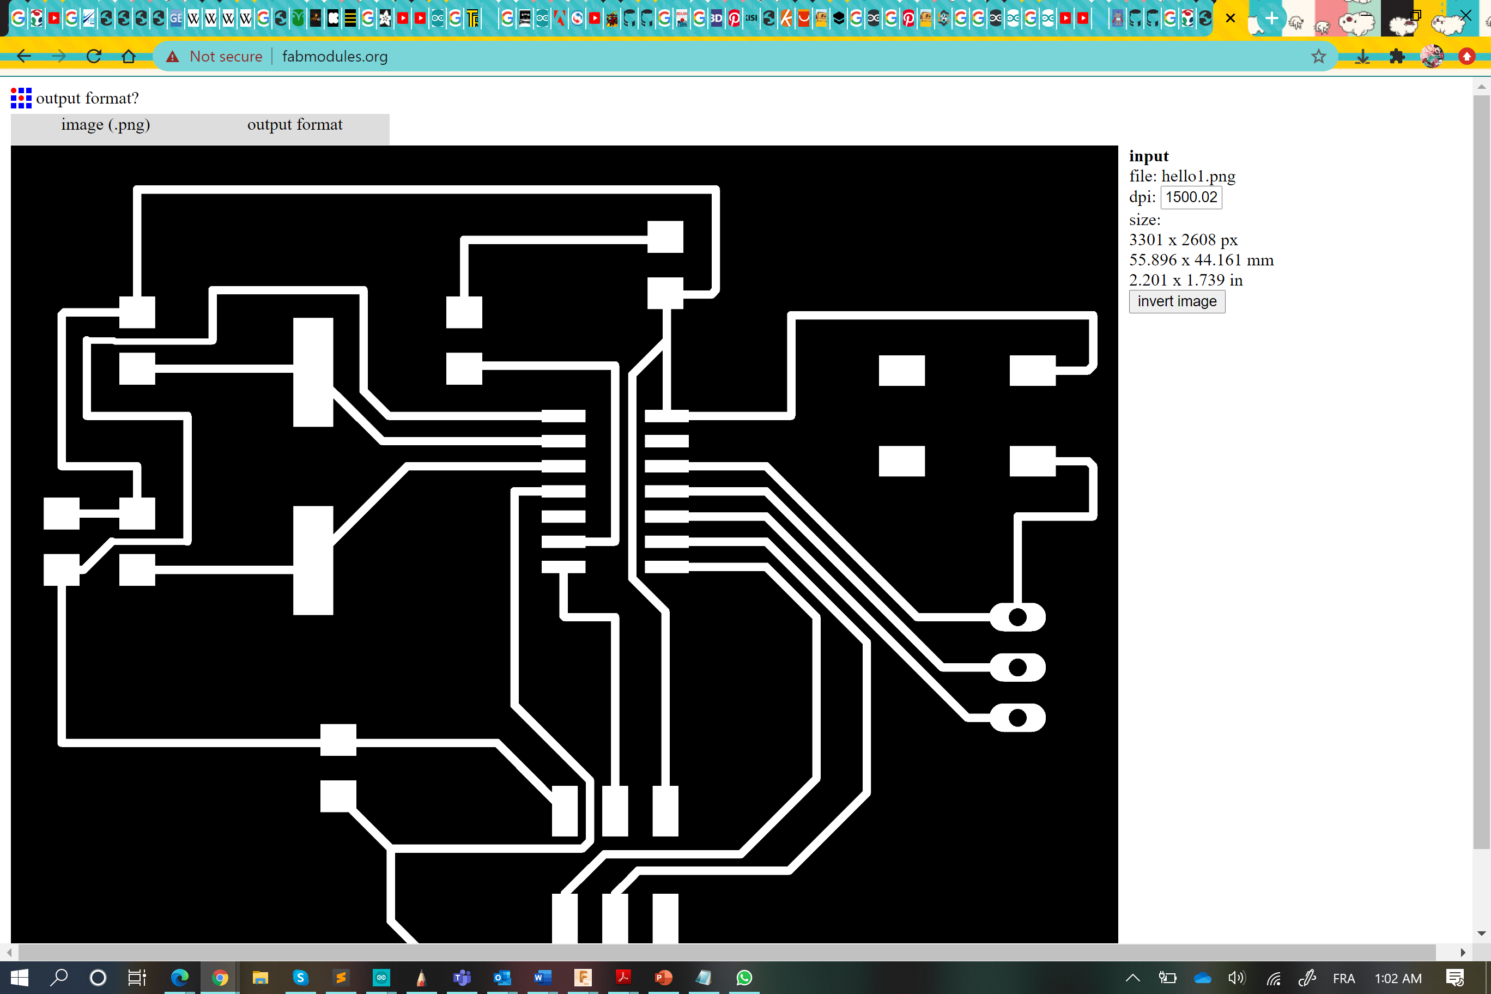
Task: Reload the fabmodules.org page
Action: tap(94, 57)
